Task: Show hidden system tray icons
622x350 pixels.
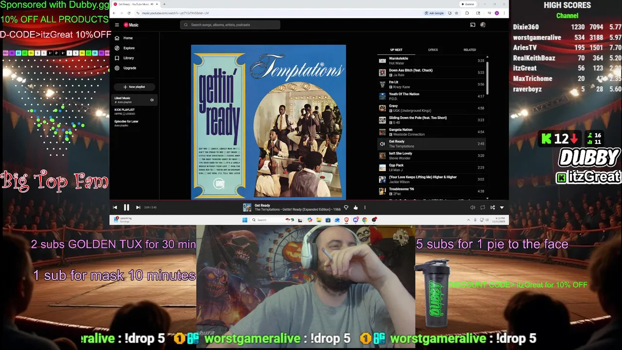Action: coord(468,220)
